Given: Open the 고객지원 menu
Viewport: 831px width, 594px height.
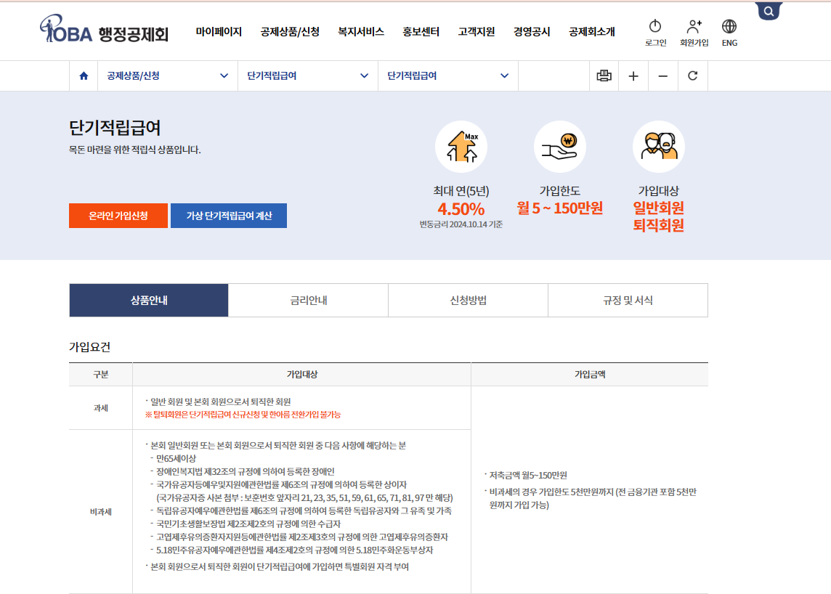Looking at the screenshot, I should coord(477,32).
